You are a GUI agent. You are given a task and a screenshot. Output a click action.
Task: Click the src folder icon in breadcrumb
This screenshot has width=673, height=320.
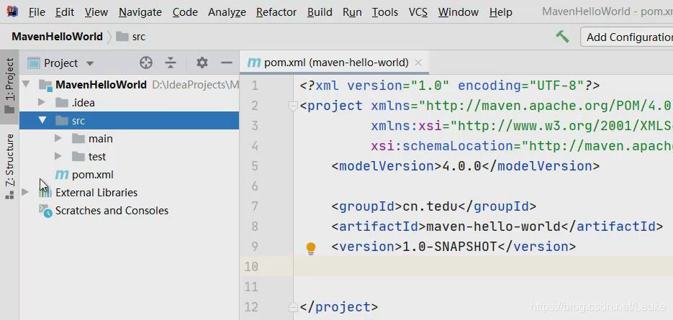coord(122,37)
